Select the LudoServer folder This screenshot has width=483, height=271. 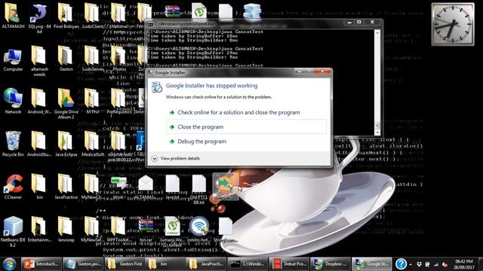pyautogui.click(x=92, y=59)
